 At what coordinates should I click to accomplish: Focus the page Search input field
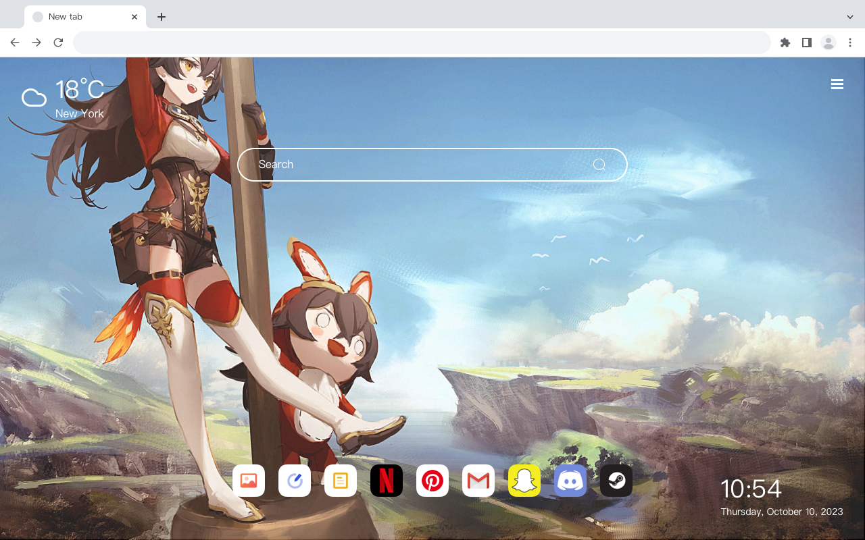click(432, 165)
